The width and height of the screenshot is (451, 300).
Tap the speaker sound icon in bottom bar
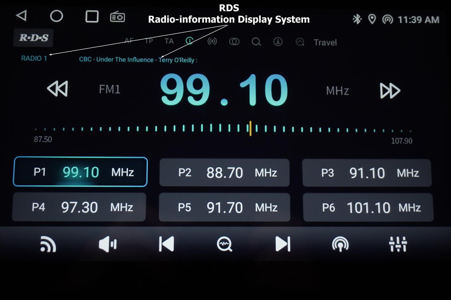tap(107, 244)
